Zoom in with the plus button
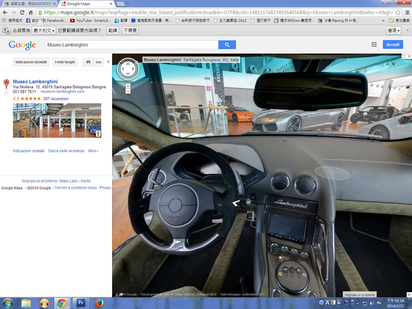412x309 pixels. tap(127, 86)
